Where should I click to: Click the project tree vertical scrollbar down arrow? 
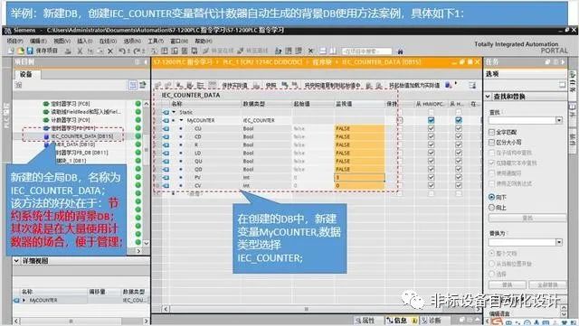(147, 243)
